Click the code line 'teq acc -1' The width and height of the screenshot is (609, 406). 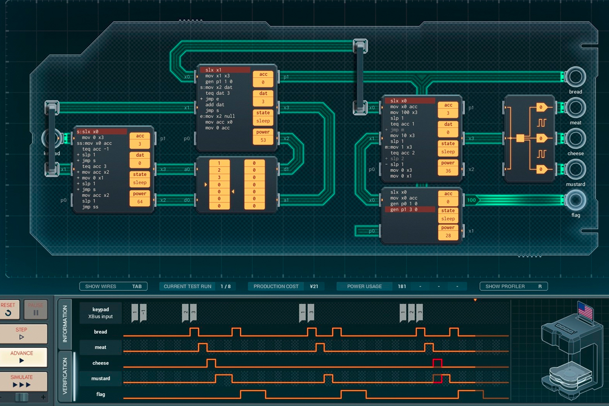pos(95,149)
